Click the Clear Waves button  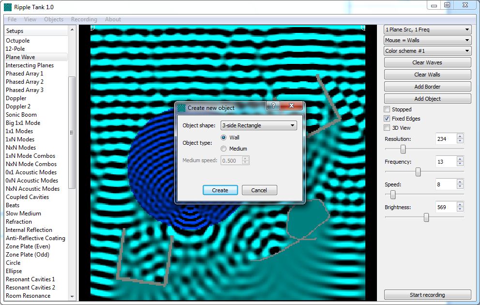point(427,62)
